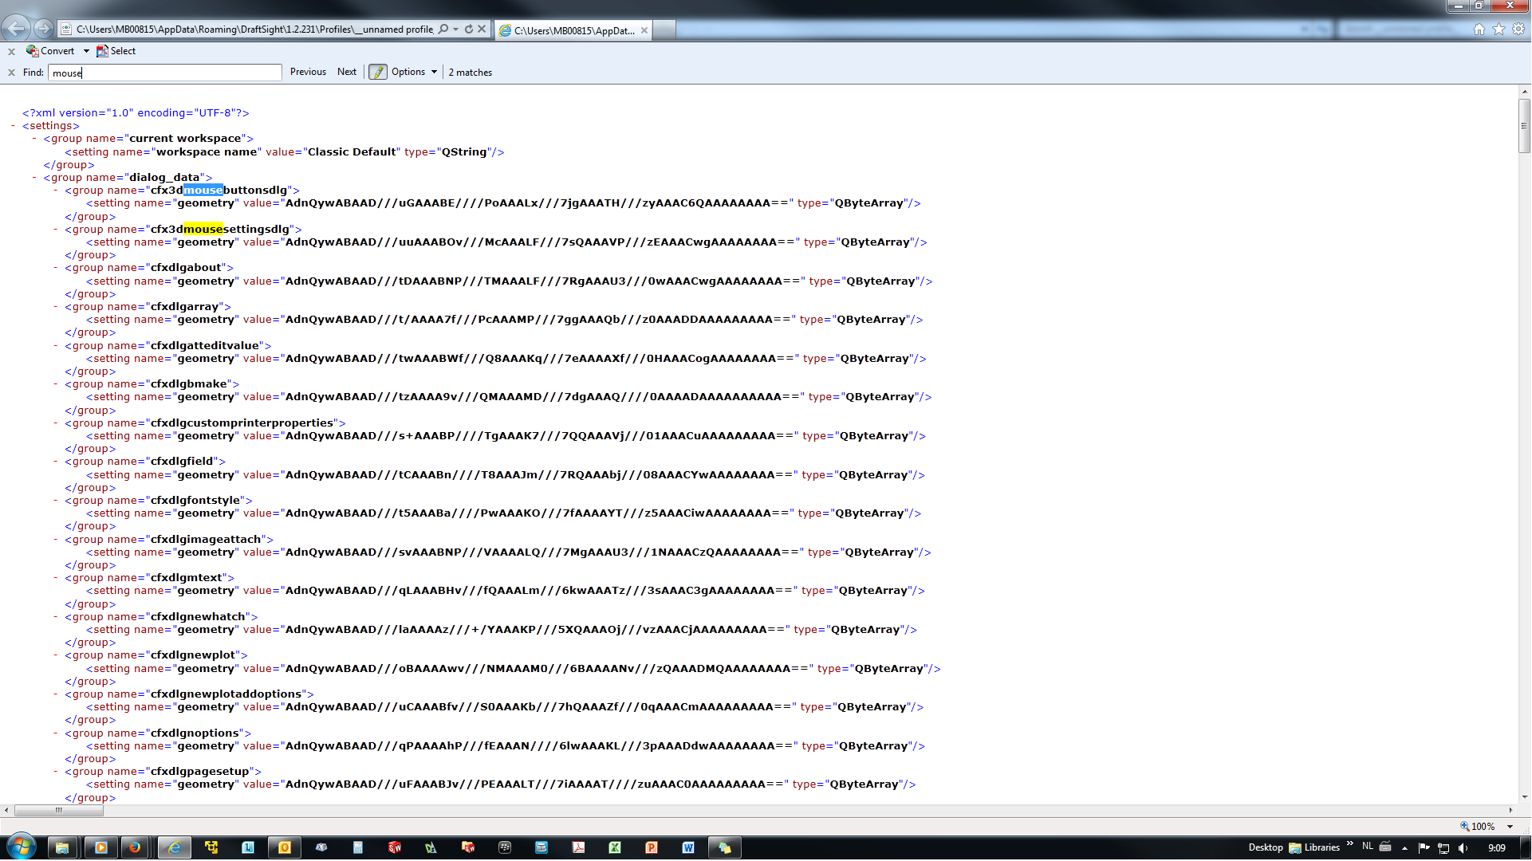Image resolution: width=1532 pixels, height=861 pixels.
Task: Click the highlighted mouse in cfx3dmousesettingsdlg
Action: [203, 230]
